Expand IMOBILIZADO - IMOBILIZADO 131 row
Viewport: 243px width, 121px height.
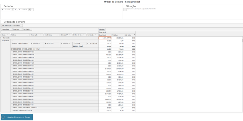click(12, 60)
